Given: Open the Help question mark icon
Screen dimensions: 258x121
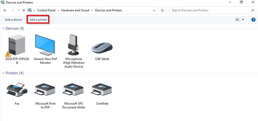Looking at the screenshot, I should (253, 20).
